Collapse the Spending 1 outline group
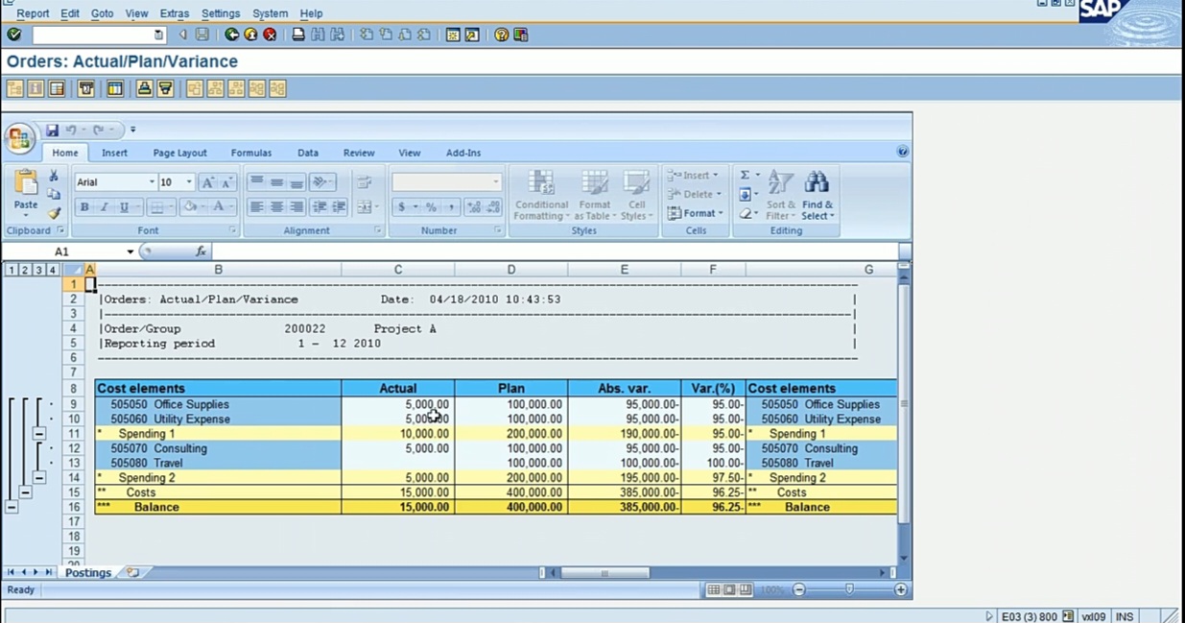This screenshot has width=1185, height=623. [39, 434]
